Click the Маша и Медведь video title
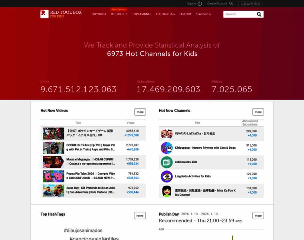The image size is (304, 240). 91,162
